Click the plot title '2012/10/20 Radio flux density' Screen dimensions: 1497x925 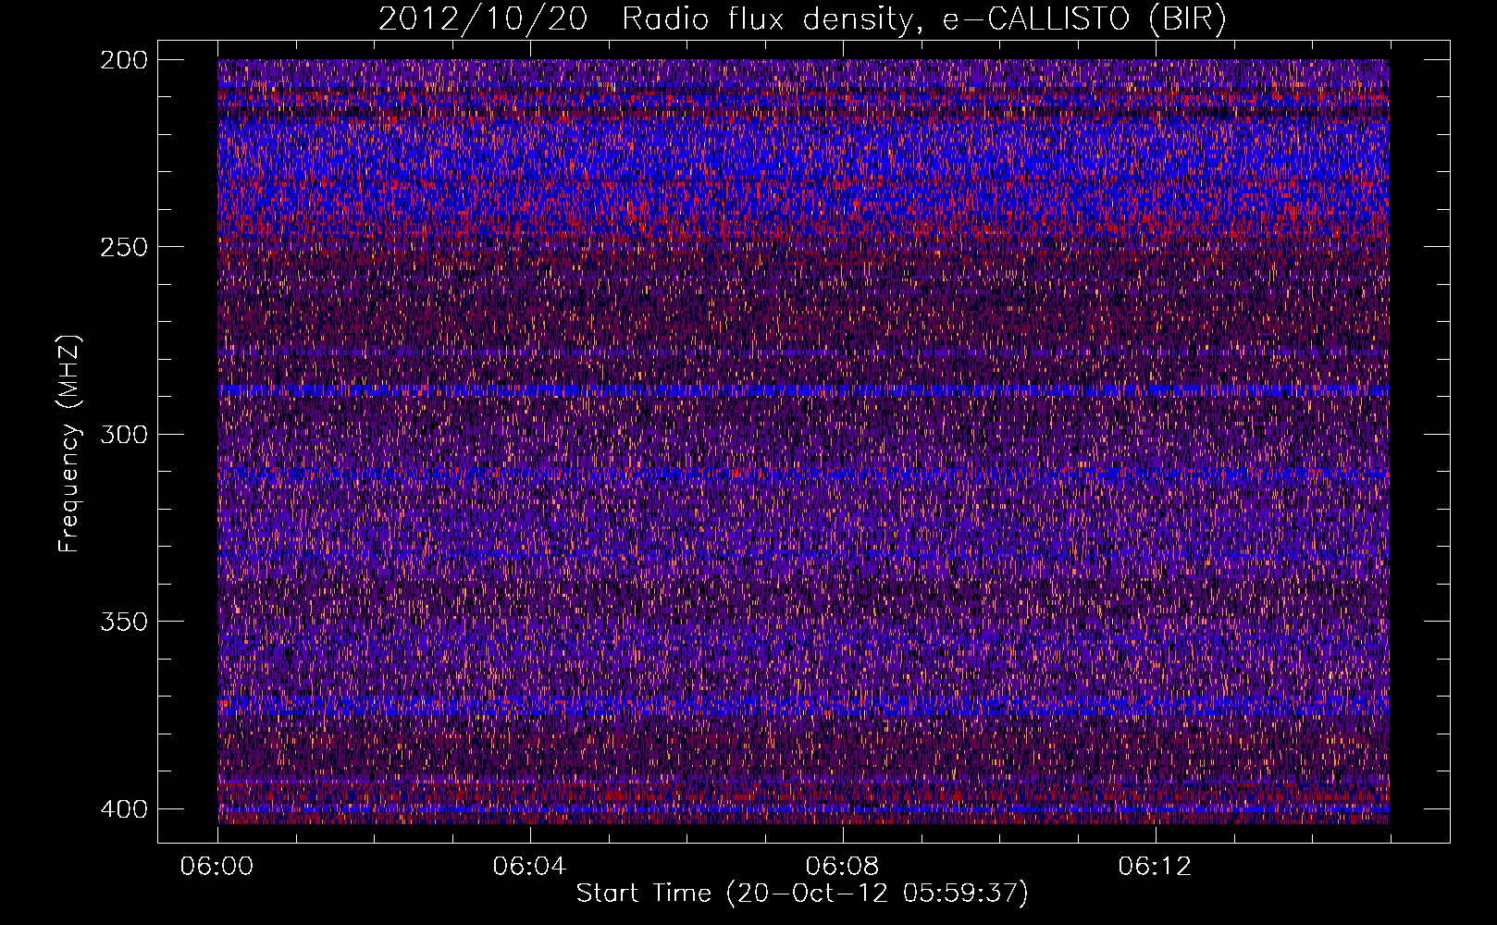click(801, 19)
